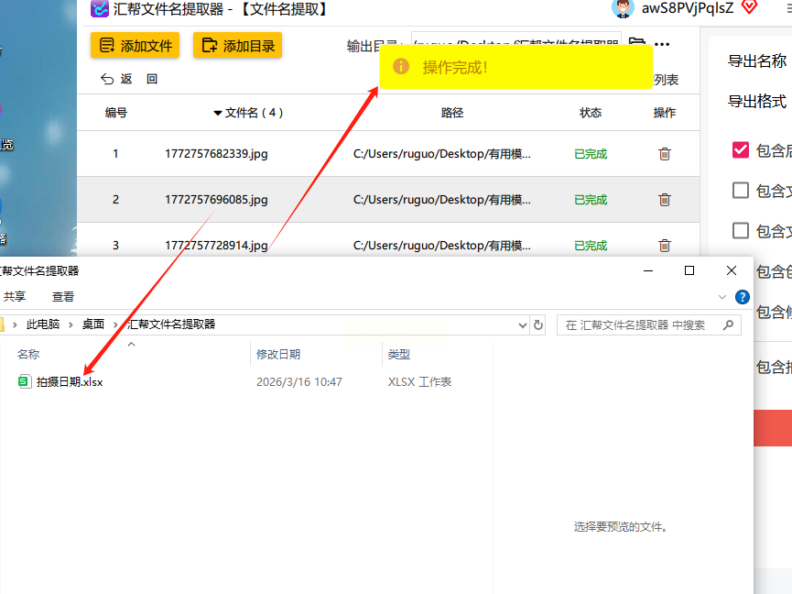Close the Explorer window
This screenshot has height=594, width=792.
pos(732,271)
